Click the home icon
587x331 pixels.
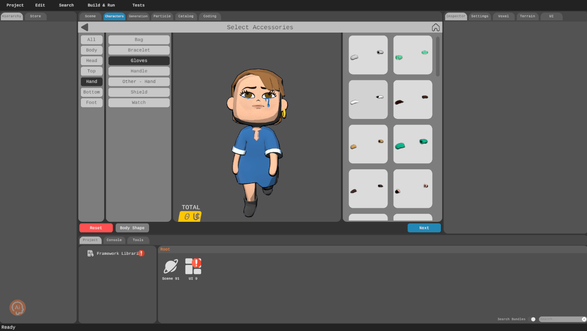point(435,27)
